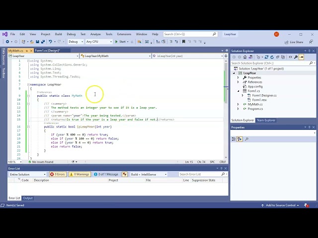Click the Undo arrow icon
The width and height of the screenshot is (318, 238).
[50, 42]
